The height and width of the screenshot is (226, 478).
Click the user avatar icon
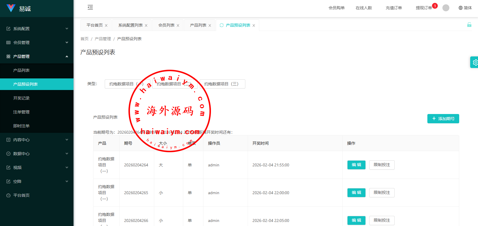446,8
